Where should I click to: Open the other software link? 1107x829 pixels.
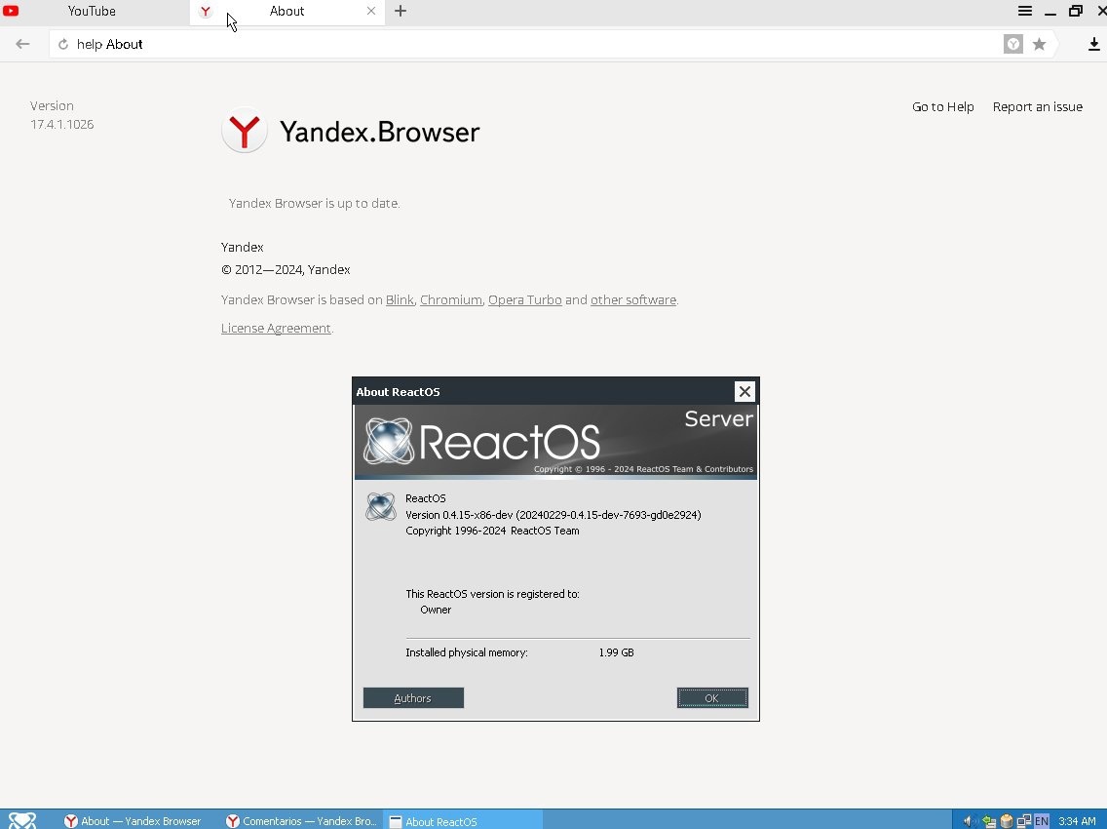tap(633, 299)
